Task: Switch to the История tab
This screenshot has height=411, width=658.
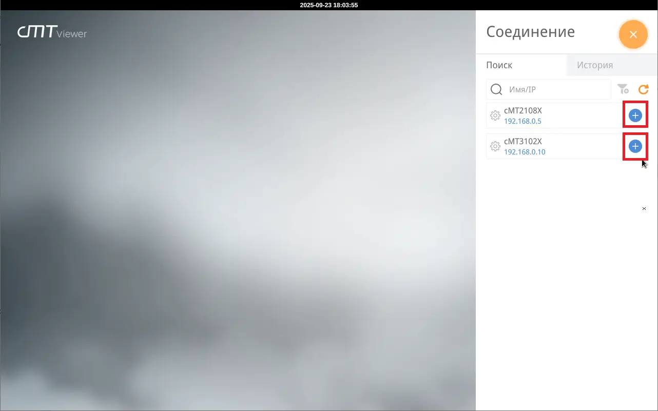Action: 594,65
